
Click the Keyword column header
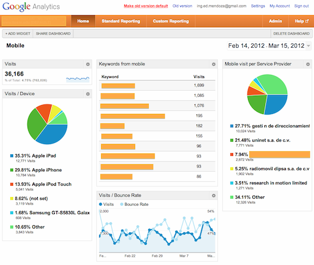(x=110, y=77)
